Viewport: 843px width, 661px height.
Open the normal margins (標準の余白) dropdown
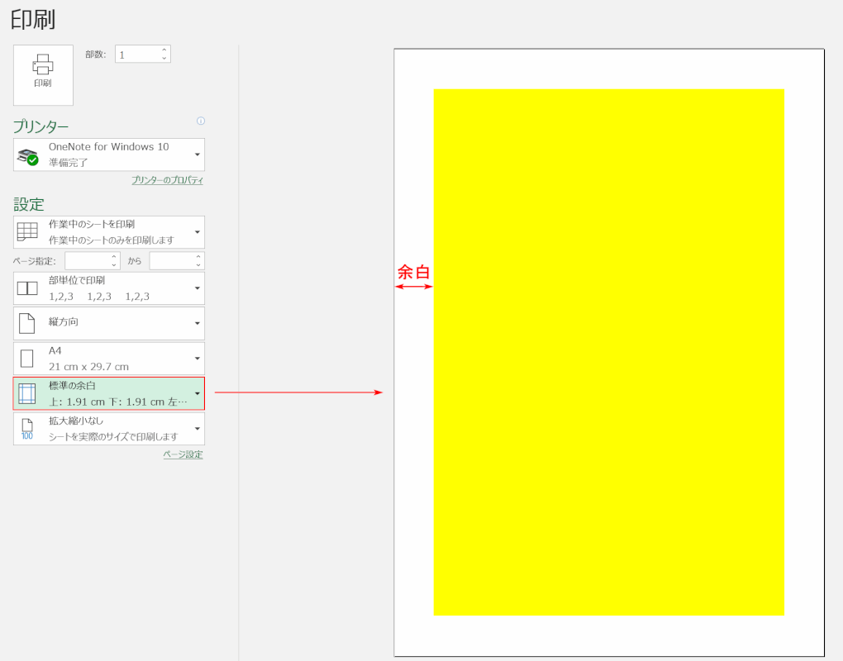(109, 393)
